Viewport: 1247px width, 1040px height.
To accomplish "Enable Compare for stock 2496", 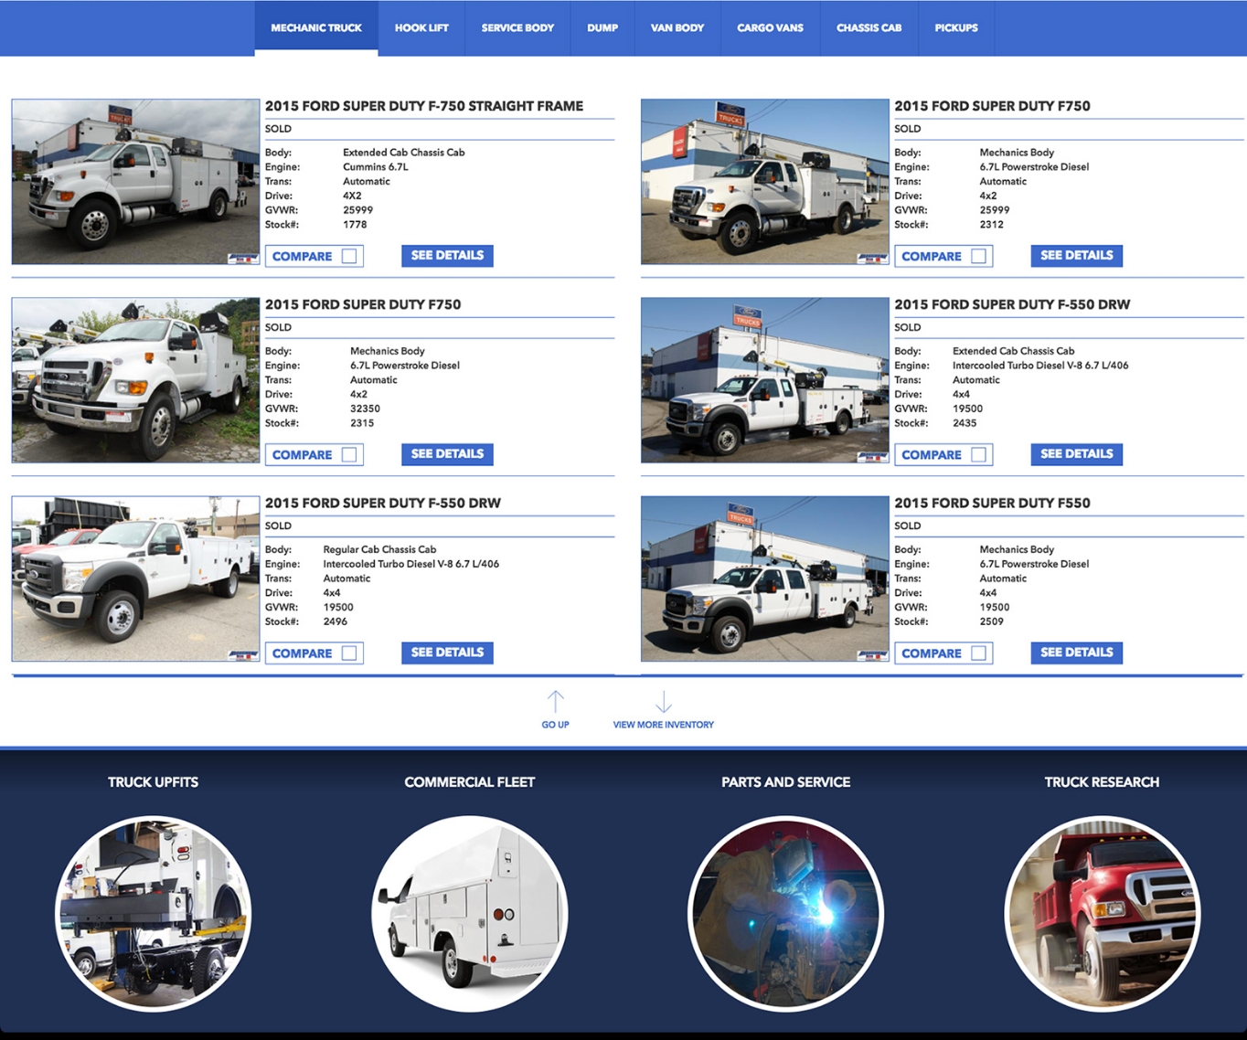I will [349, 653].
